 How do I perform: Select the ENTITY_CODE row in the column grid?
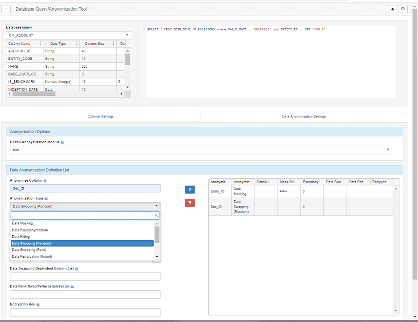65,58
